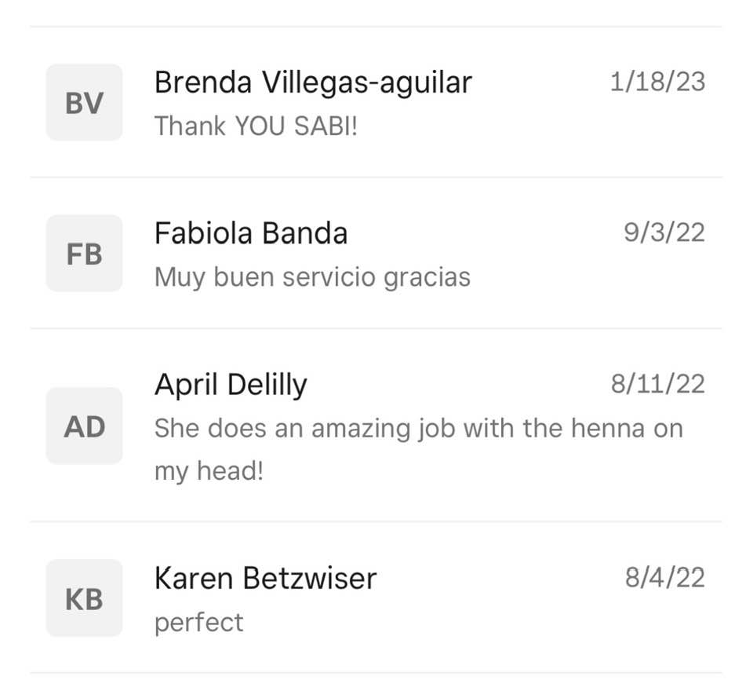Click the 8/4/22 date

[x=664, y=578]
